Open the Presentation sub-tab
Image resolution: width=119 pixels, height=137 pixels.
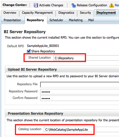coord(12,20)
